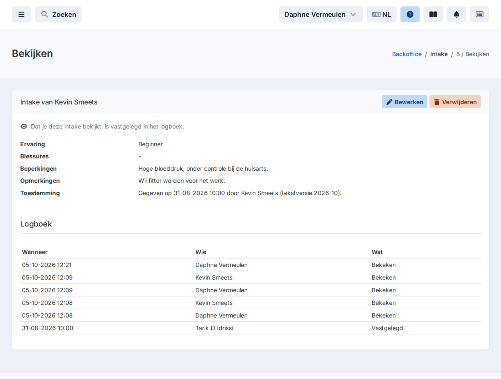This screenshot has width=501, height=379.
Task: Click the Bekijken page heading
Action: (x=32, y=54)
